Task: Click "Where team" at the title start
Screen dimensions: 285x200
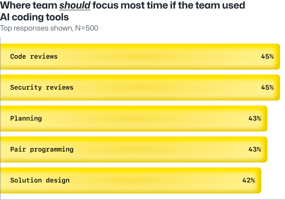Action: (x=28, y=5)
